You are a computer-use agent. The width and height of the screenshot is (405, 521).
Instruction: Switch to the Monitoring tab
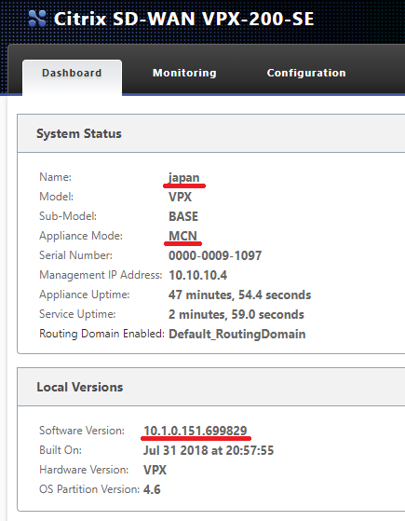coord(184,73)
